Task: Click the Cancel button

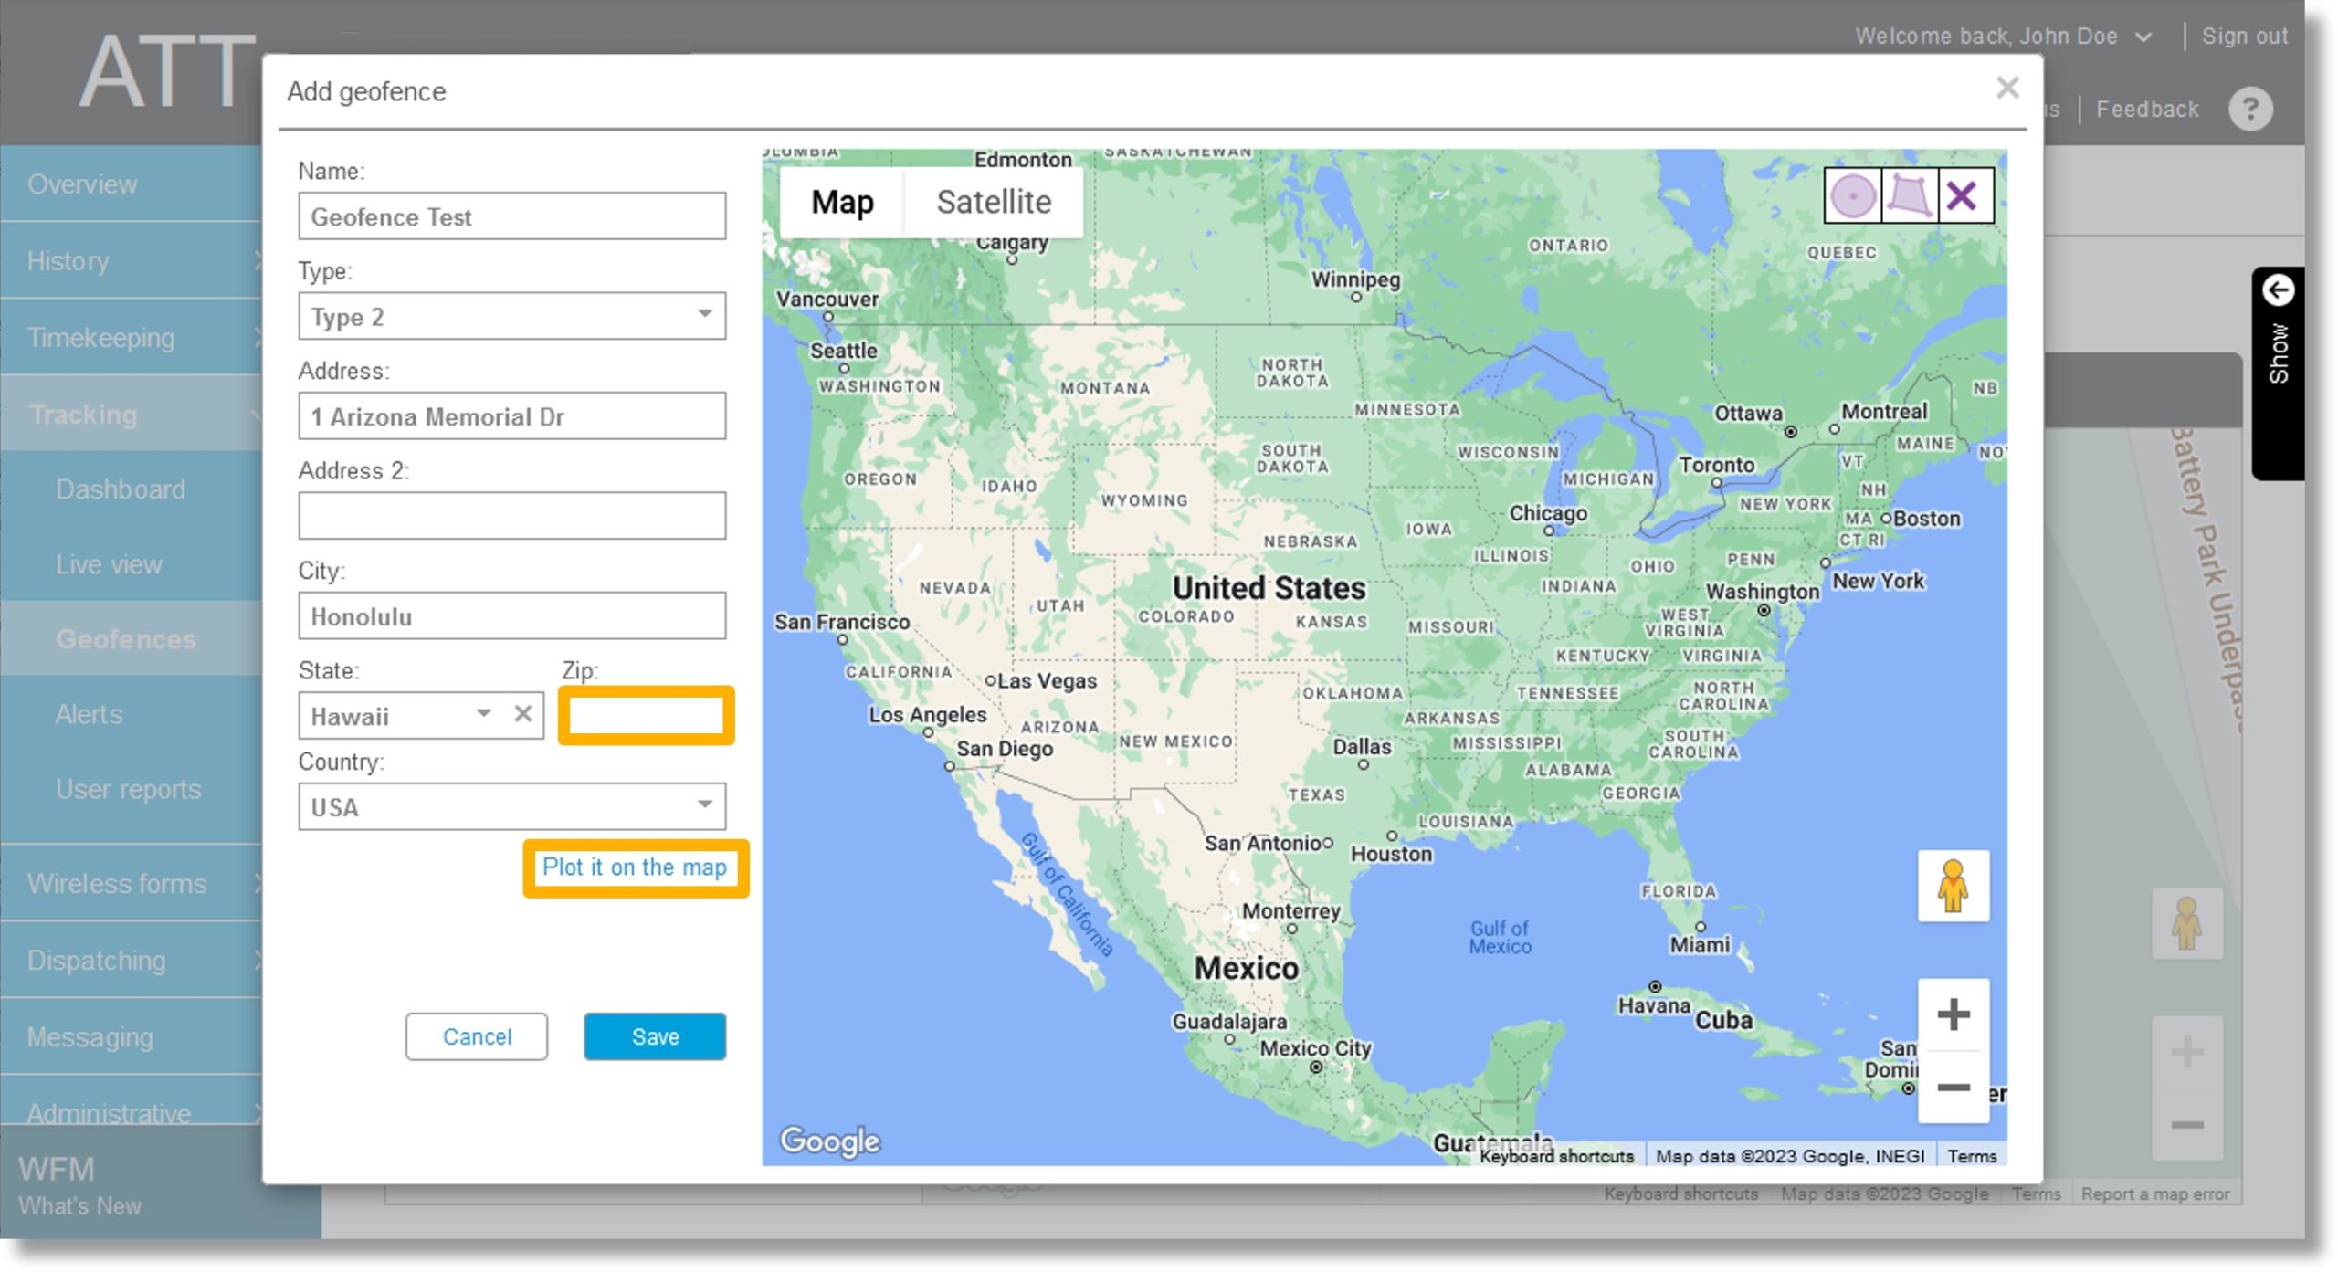Action: [478, 1037]
